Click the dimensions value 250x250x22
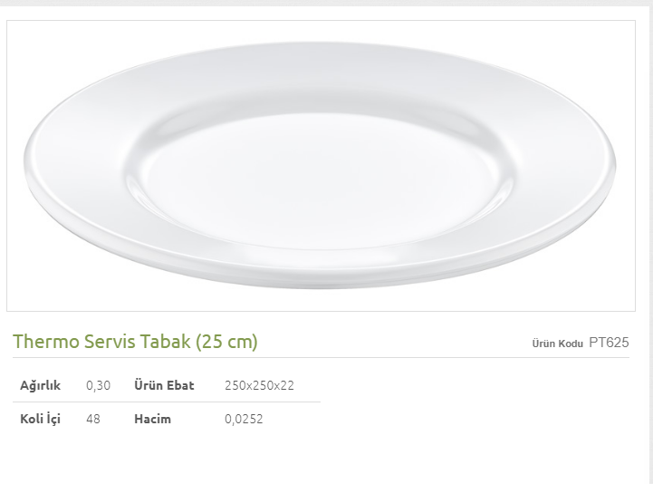Screen dimensions: 653x484 point(259,385)
